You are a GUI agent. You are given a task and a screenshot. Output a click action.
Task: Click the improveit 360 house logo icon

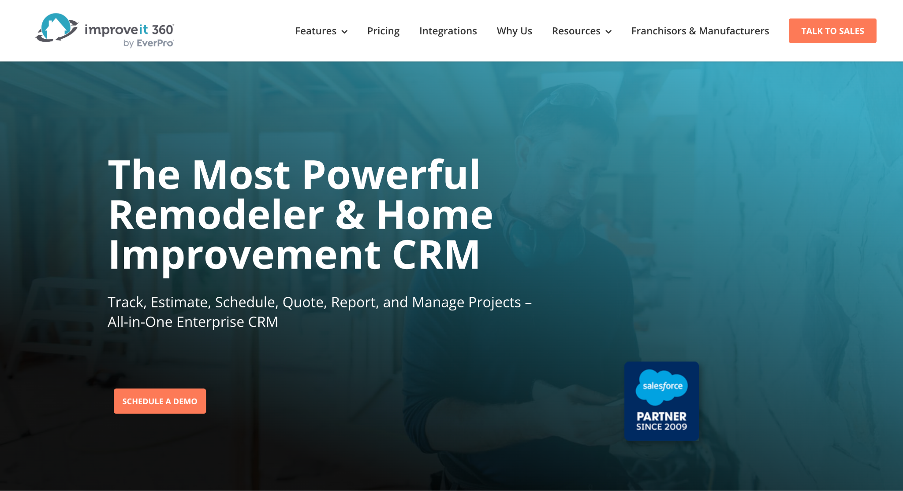pos(57,28)
